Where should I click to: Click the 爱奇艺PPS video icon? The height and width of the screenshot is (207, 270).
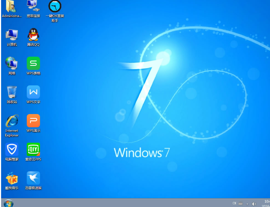(33, 150)
